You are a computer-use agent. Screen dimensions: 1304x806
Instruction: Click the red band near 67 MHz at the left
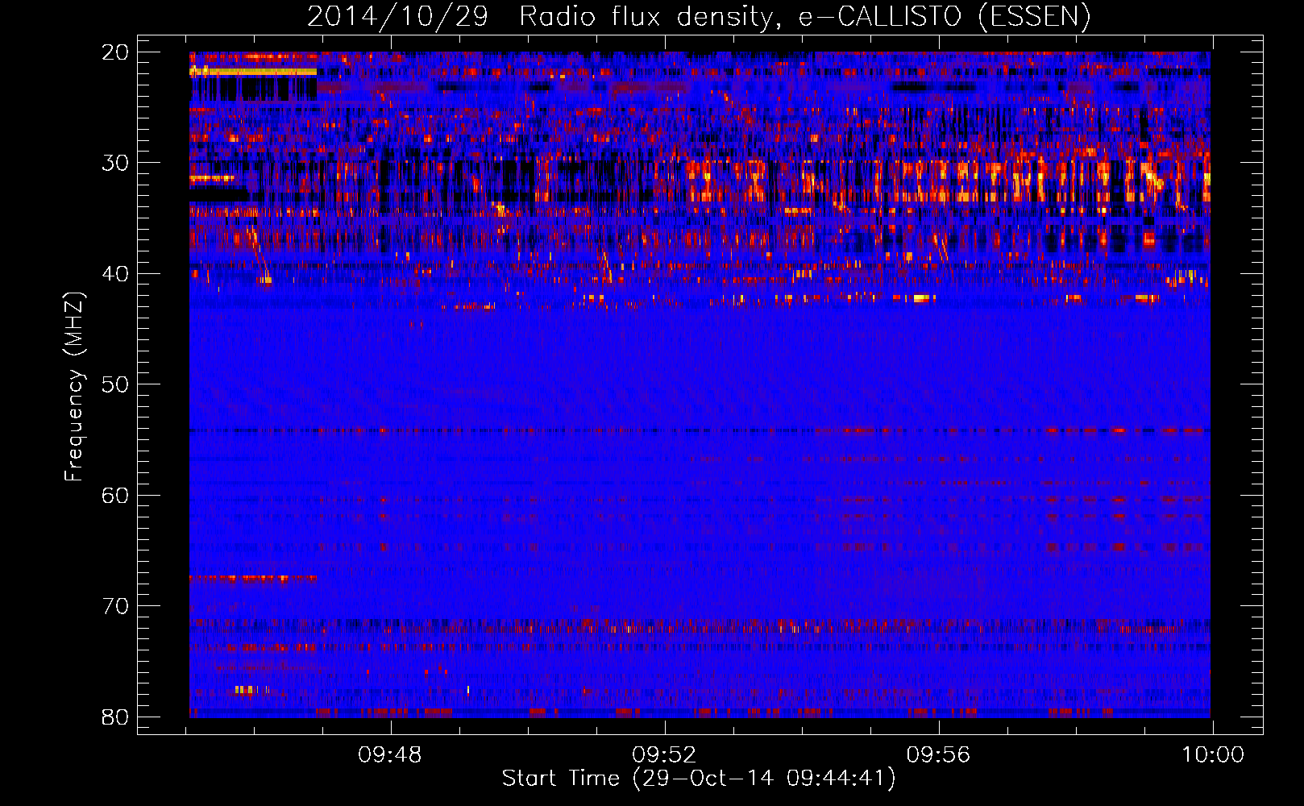click(253, 578)
